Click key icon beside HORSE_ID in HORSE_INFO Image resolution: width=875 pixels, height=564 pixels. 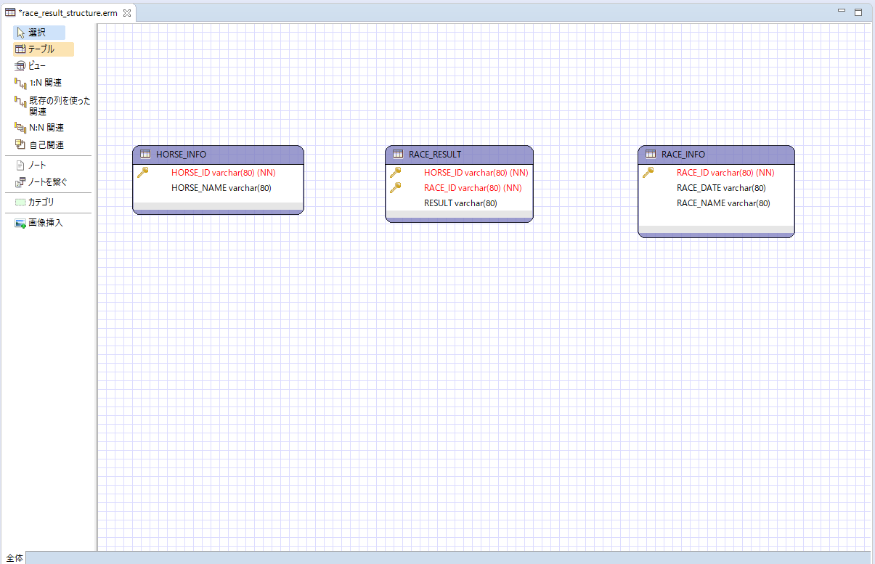tap(143, 173)
